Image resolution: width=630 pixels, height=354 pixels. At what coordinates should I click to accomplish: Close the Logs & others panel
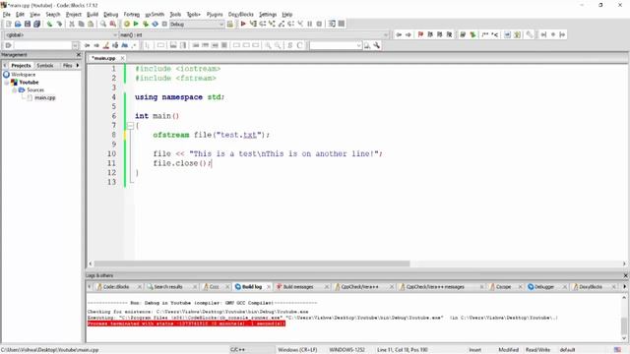coord(625,275)
